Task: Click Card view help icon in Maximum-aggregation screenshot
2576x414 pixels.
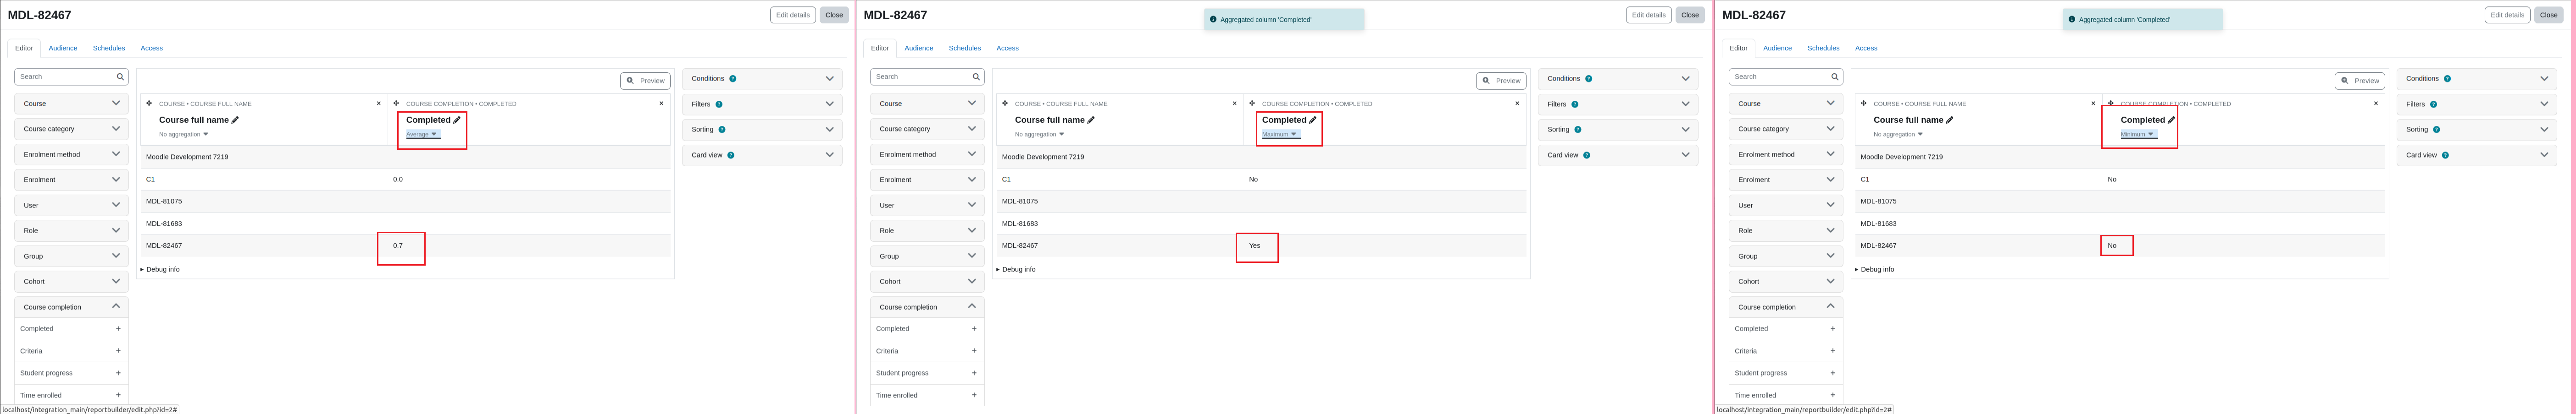Action: pyautogui.click(x=1587, y=155)
